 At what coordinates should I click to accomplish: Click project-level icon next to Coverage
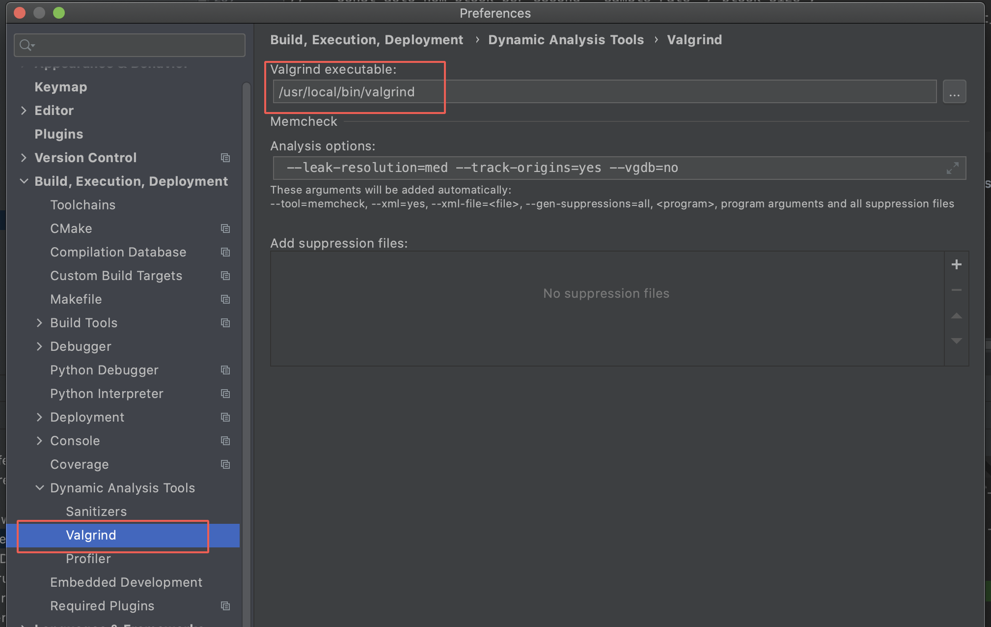click(x=225, y=464)
